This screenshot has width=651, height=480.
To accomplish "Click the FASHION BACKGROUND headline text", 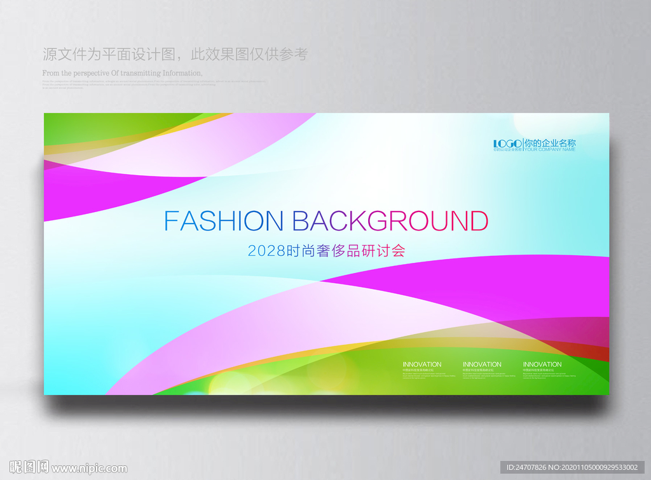I will [x=326, y=220].
